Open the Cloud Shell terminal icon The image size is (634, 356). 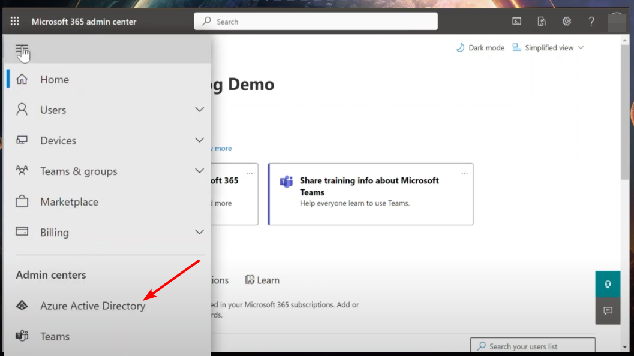[516, 21]
